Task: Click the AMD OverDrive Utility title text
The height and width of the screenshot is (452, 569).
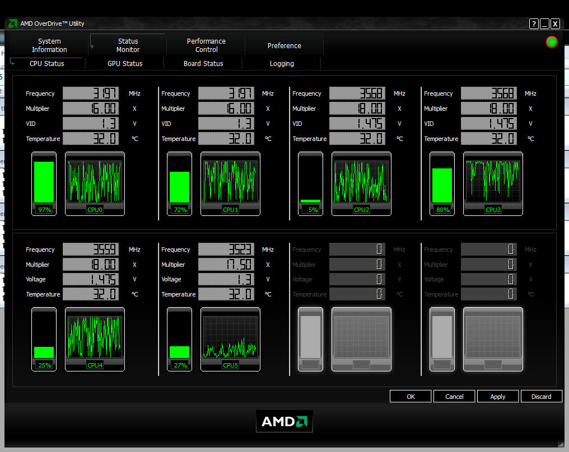Action: tap(52, 23)
